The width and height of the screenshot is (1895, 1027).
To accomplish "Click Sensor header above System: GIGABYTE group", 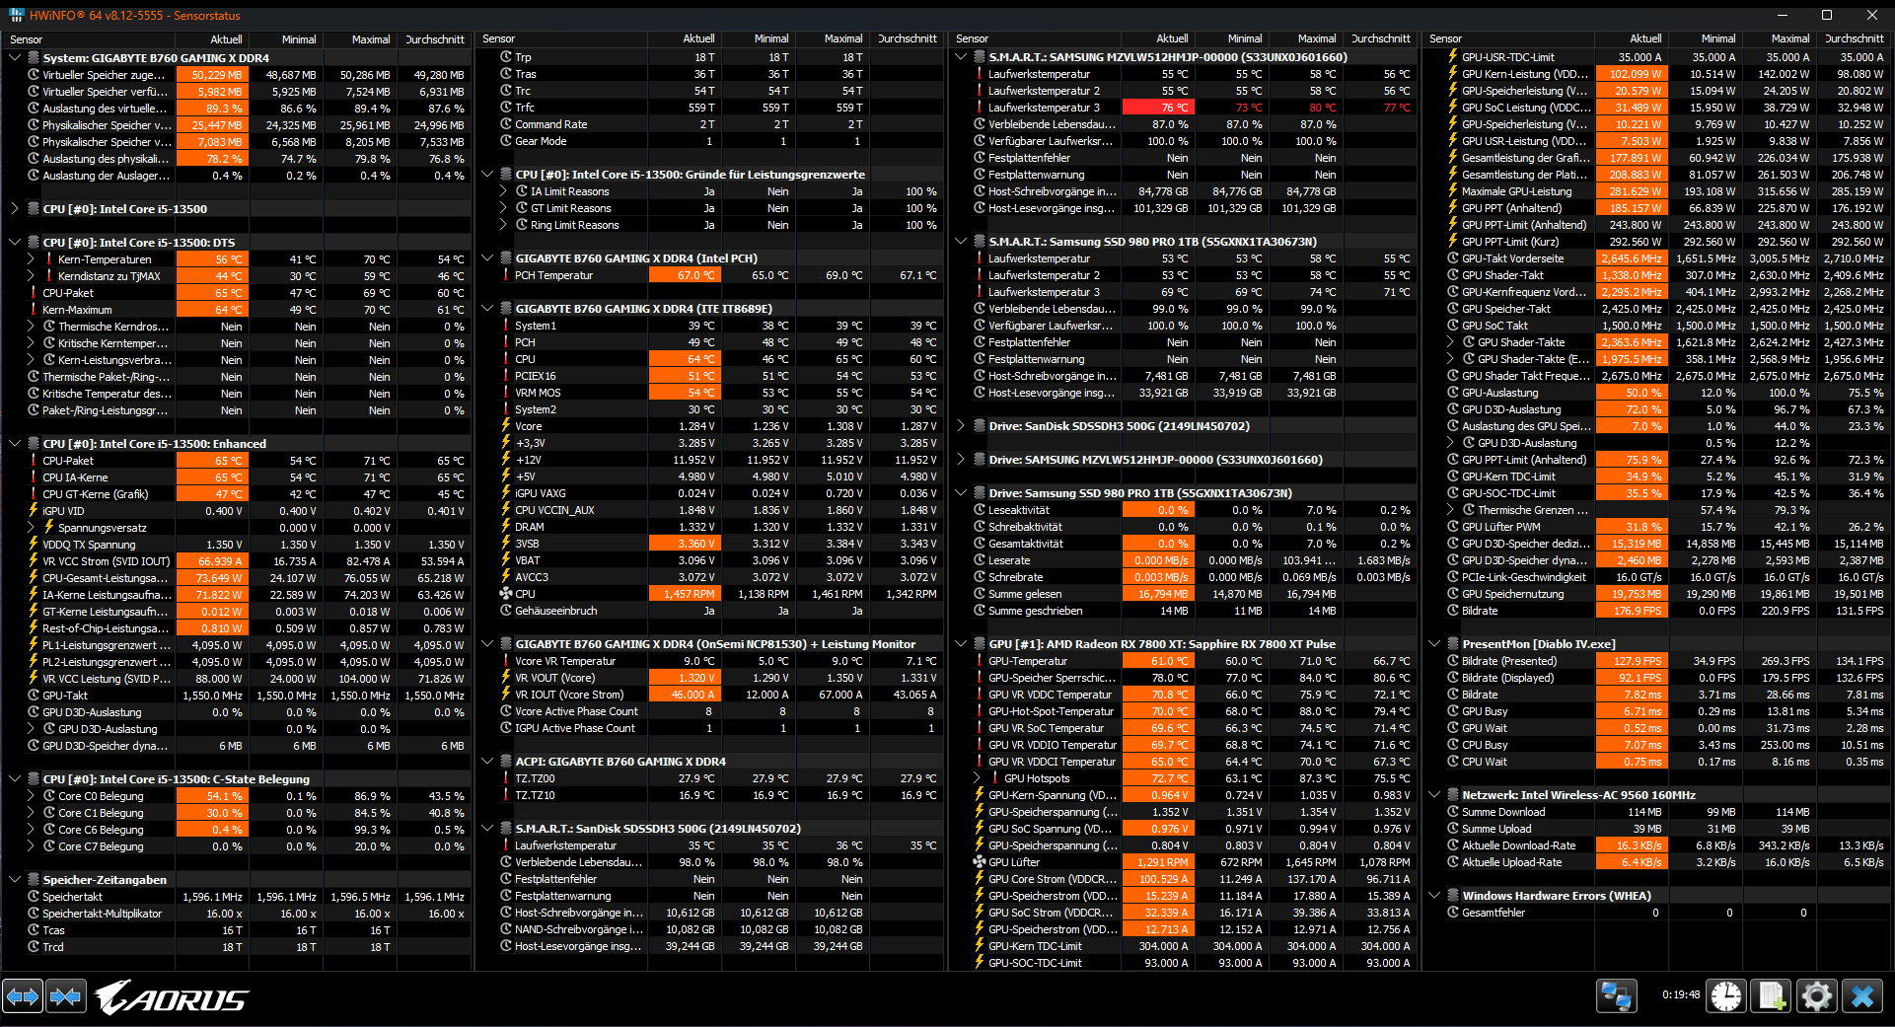I will point(90,39).
